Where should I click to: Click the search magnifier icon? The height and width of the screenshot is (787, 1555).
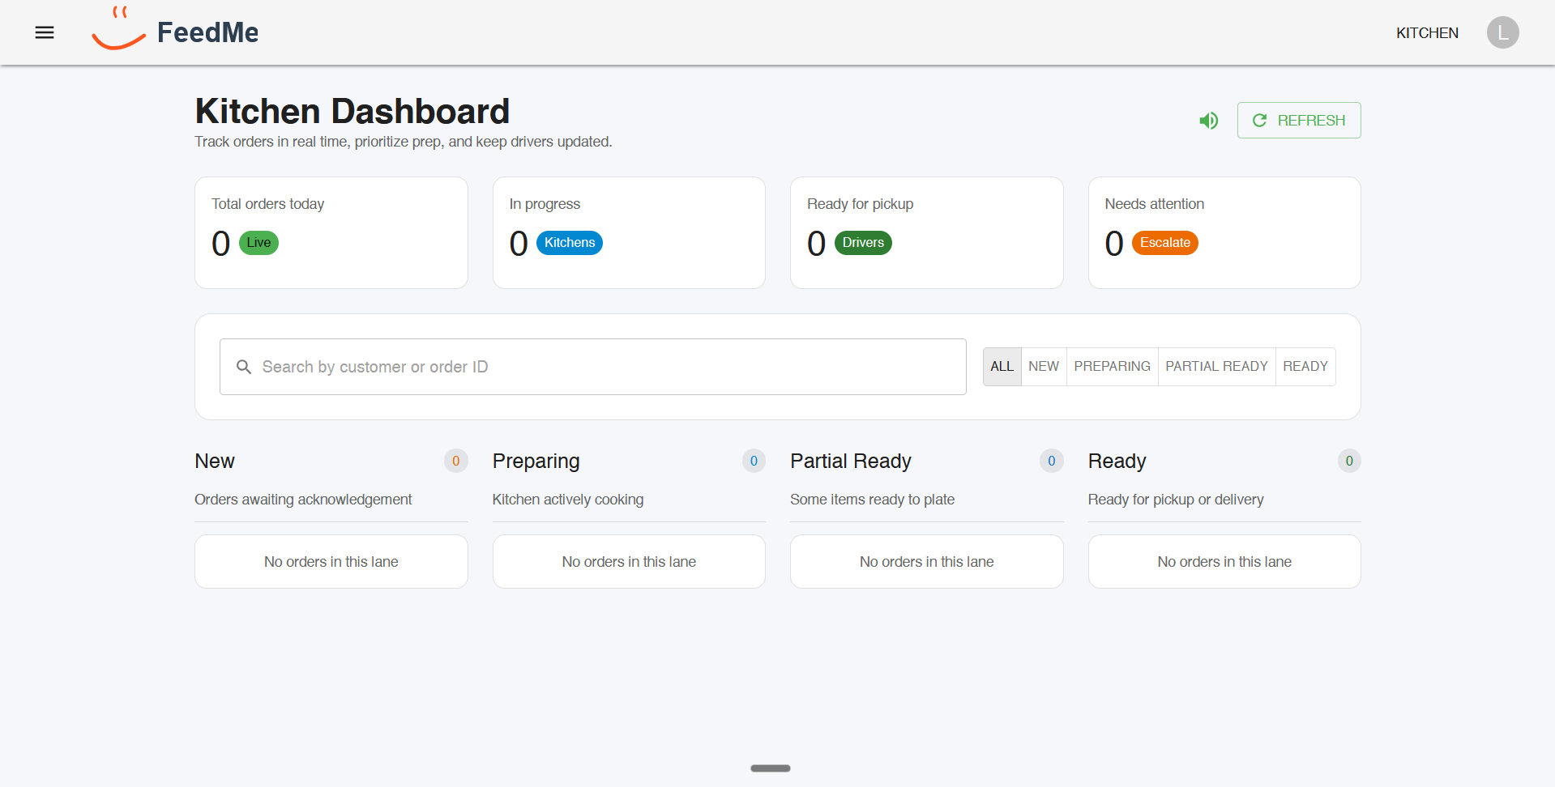pyautogui.click(x=244, y=367)
